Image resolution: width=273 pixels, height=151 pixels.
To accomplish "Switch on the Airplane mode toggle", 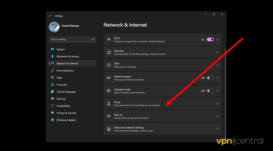I will (x=210, y=91).
